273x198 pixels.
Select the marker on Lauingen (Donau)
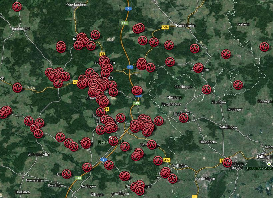pos(227,163)
